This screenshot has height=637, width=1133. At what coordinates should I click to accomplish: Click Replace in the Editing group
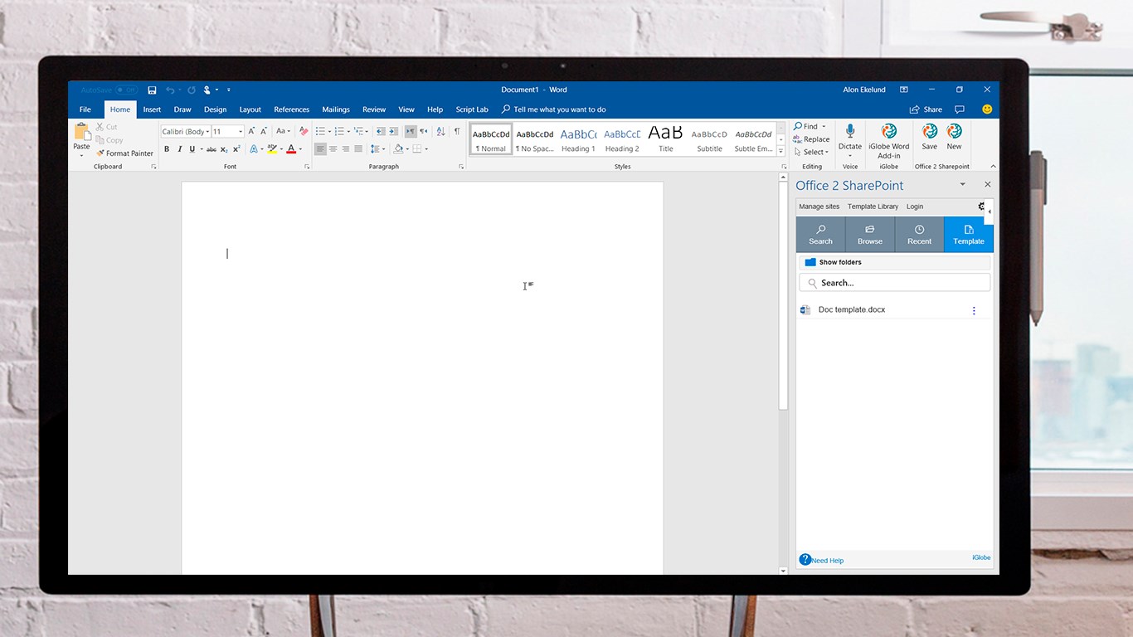tap(811, 139)
